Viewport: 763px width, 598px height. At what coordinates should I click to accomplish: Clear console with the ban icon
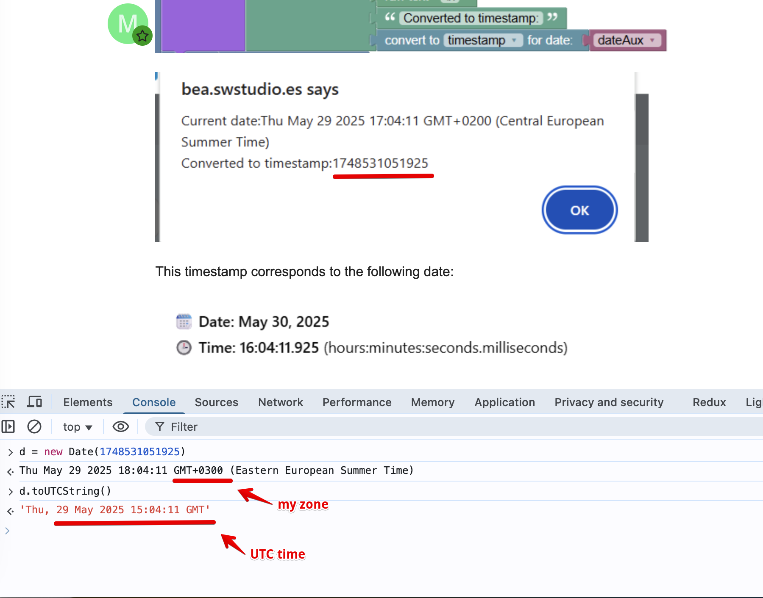pos(34,426)
